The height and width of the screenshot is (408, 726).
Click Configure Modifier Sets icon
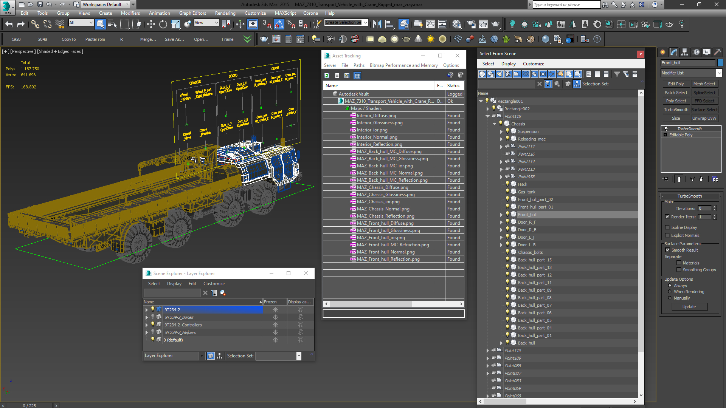[x=715, y=179]
